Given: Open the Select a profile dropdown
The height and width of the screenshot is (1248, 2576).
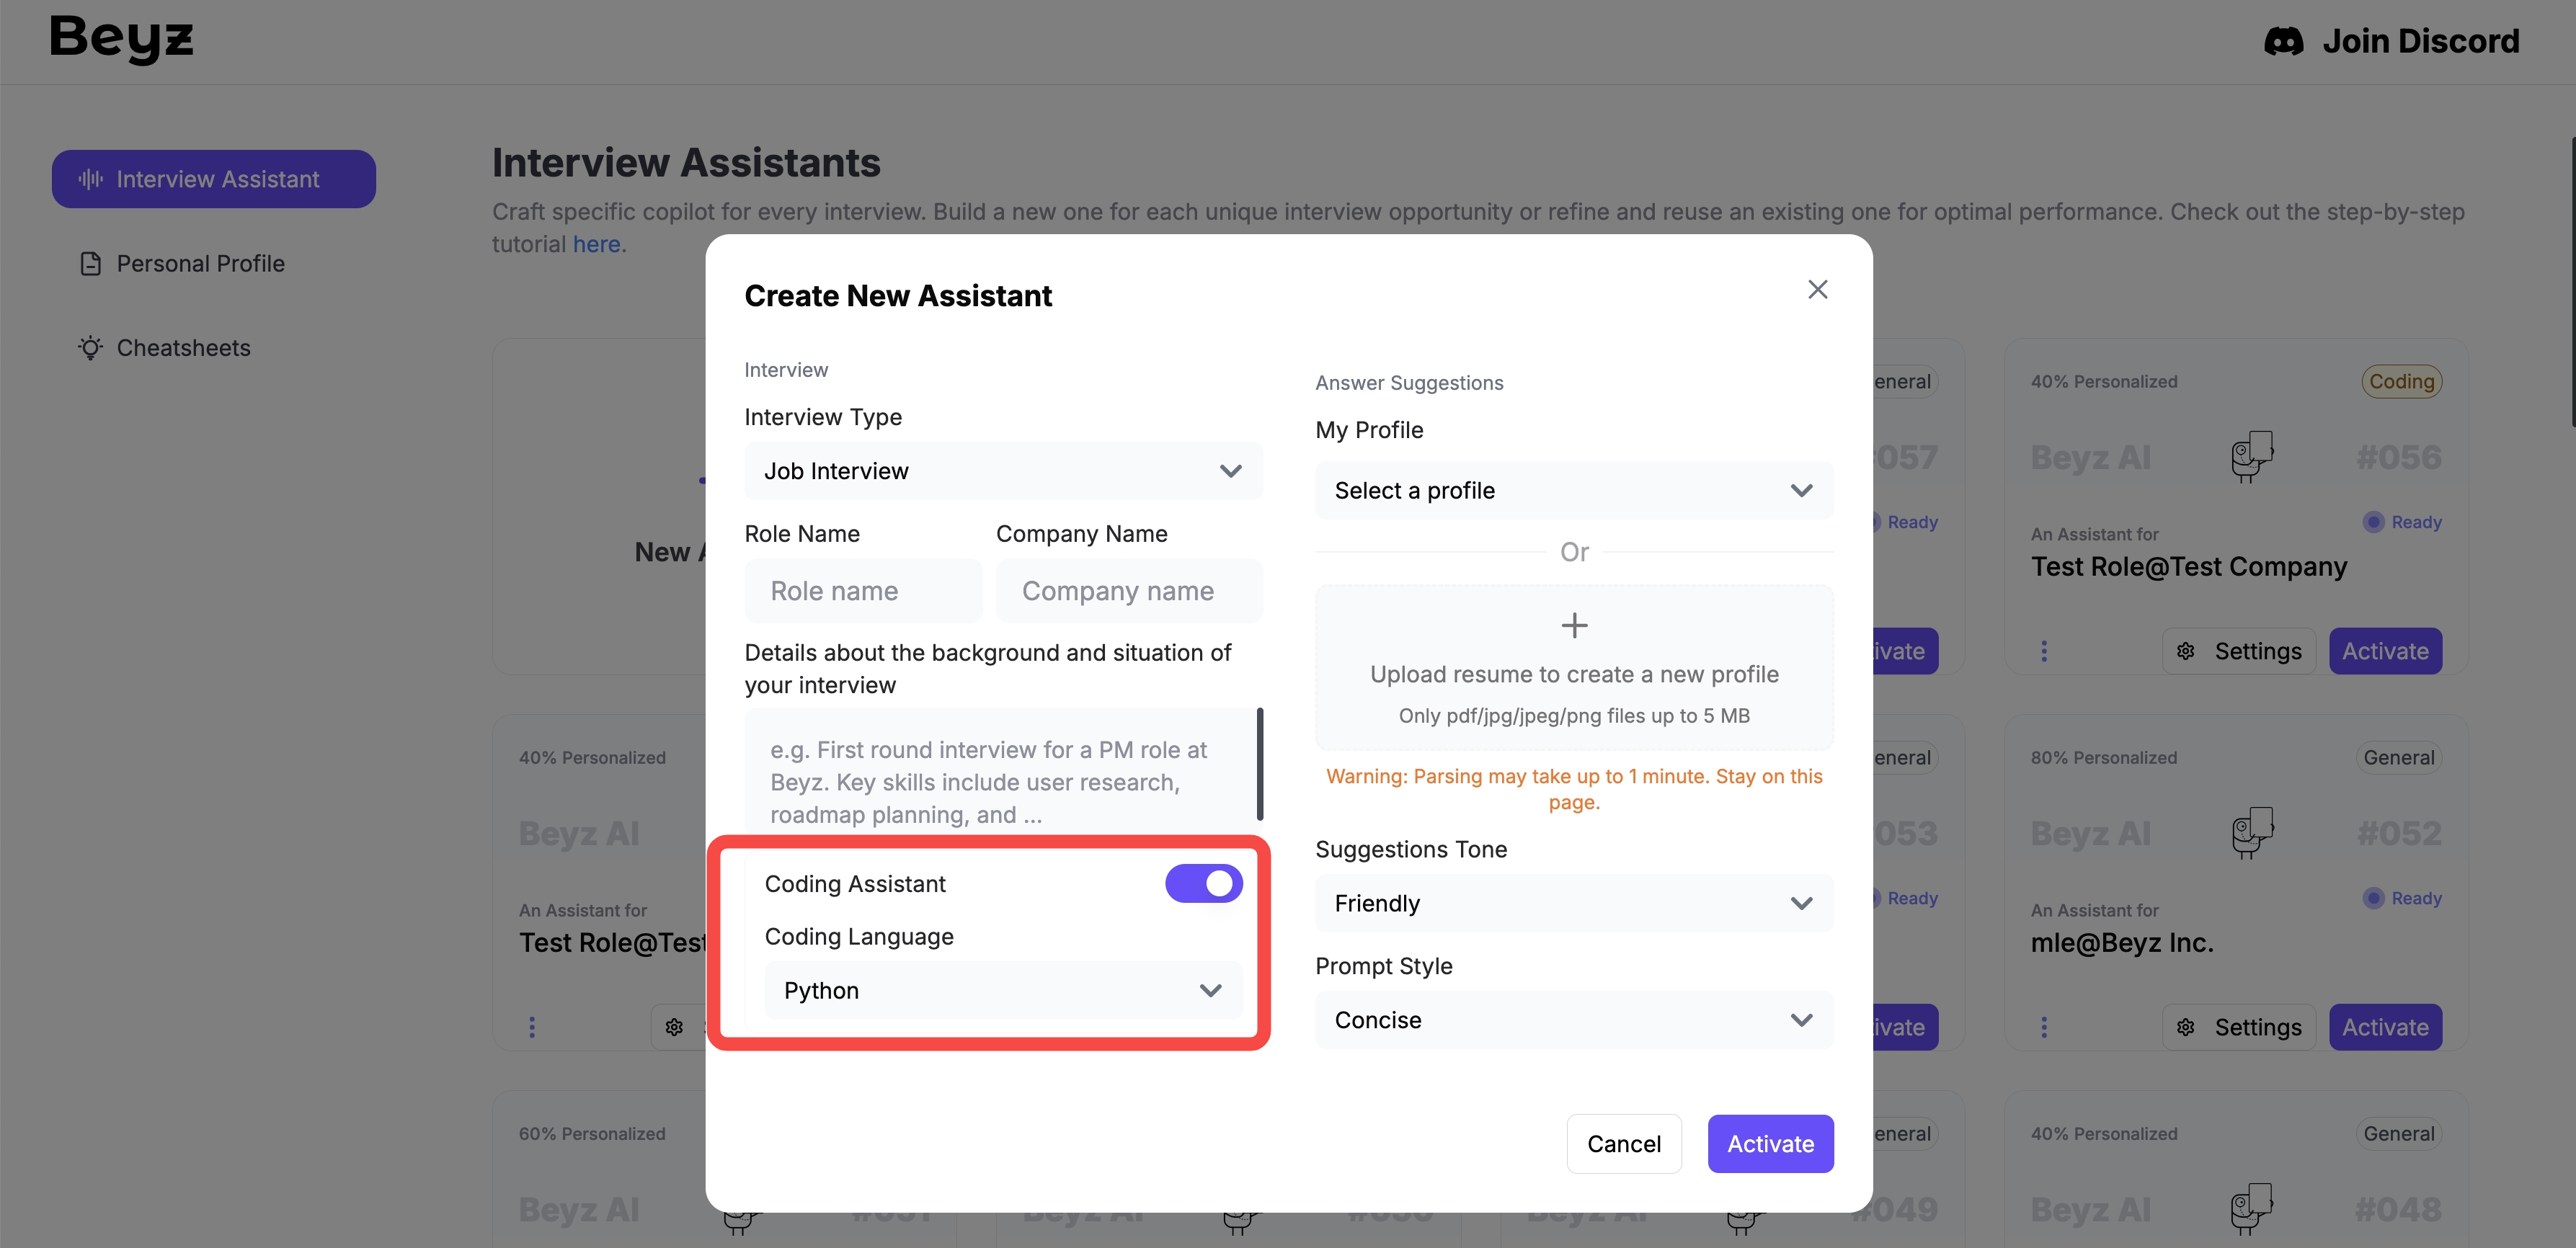Looking at the screenshot, I should pyautogui.click(x=1573, y=491).
